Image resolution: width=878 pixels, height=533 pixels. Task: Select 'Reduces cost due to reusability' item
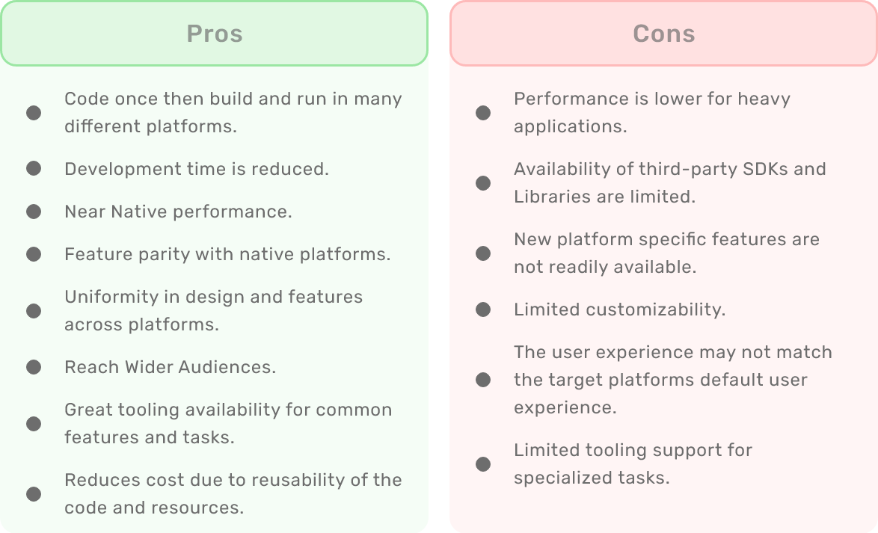[x=233, y=494]
